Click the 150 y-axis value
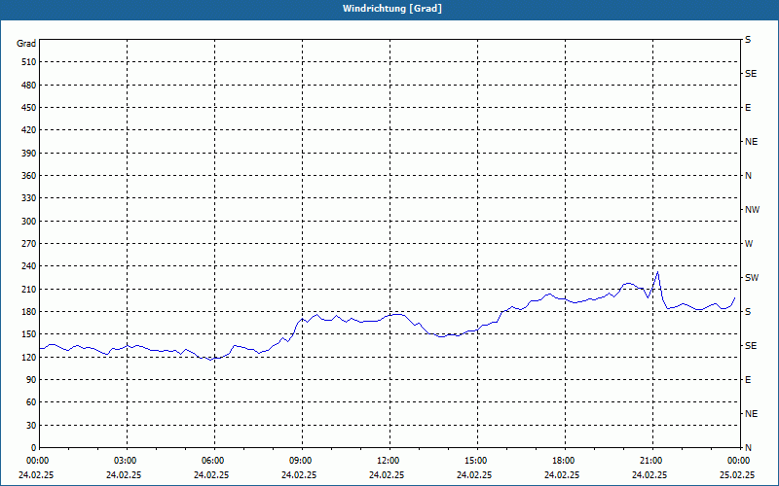The height and width of the screenshot is (486, 779). coord(29,334)
